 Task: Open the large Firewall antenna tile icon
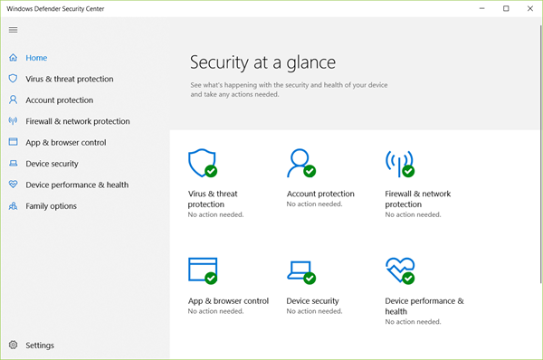click(x=400, y=164)
